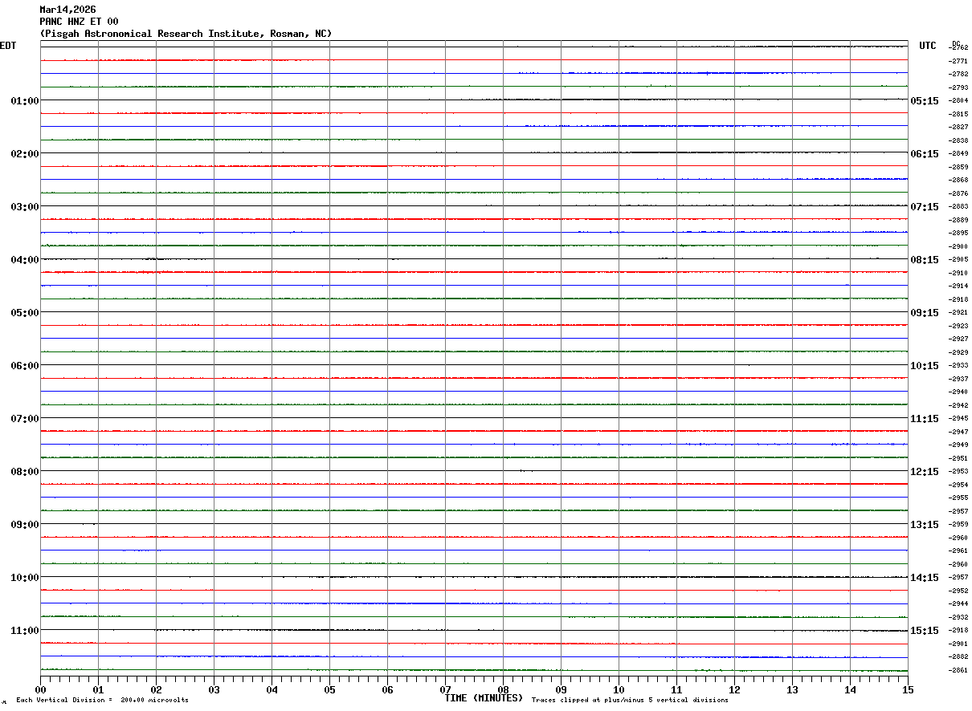Select the 09:00 EDT time label
This screenshot has width=972, height=711.
tap(25, 525)
